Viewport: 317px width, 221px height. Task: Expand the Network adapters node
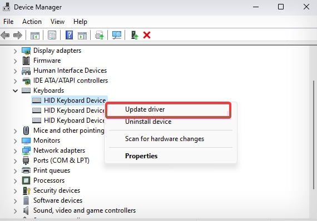(15, 151)
